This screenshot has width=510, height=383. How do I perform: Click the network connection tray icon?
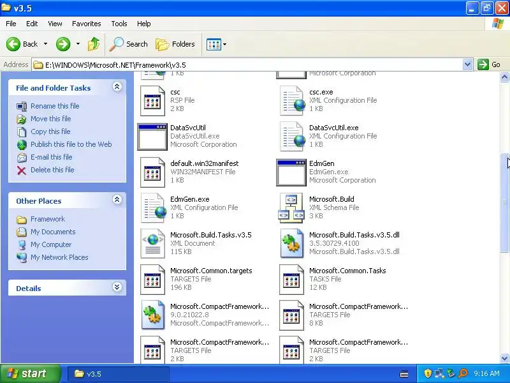(439, 373)
